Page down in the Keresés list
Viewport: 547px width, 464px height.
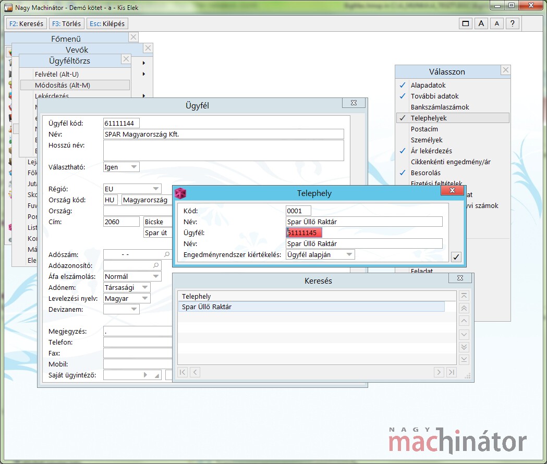(x=464, y=347)
